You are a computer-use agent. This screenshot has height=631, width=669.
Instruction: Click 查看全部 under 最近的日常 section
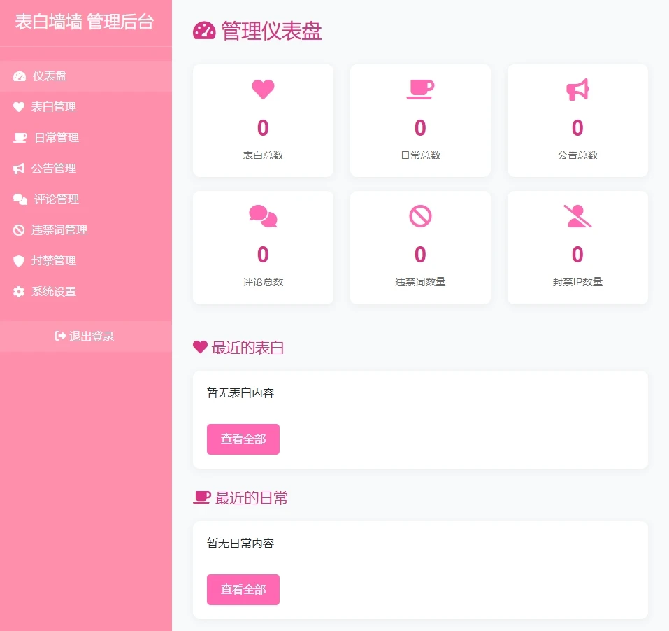tap(243, 590)
